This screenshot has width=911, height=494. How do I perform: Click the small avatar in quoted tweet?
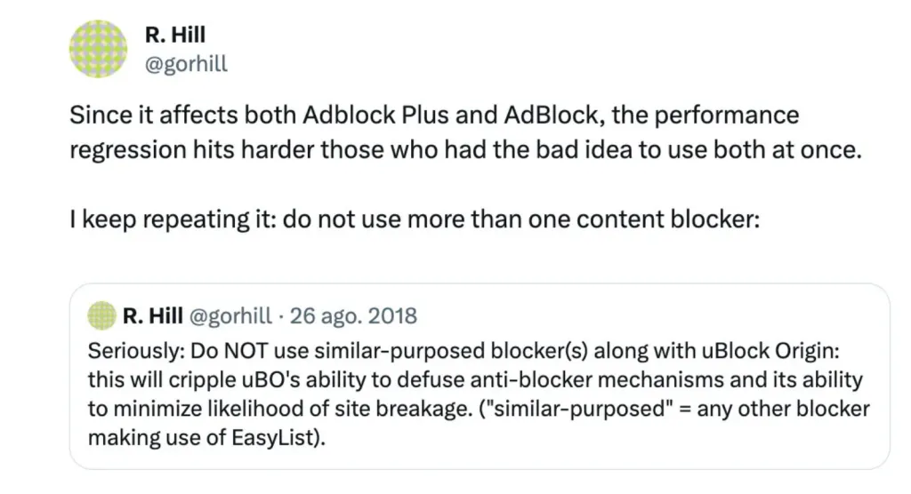click(103, 315)
